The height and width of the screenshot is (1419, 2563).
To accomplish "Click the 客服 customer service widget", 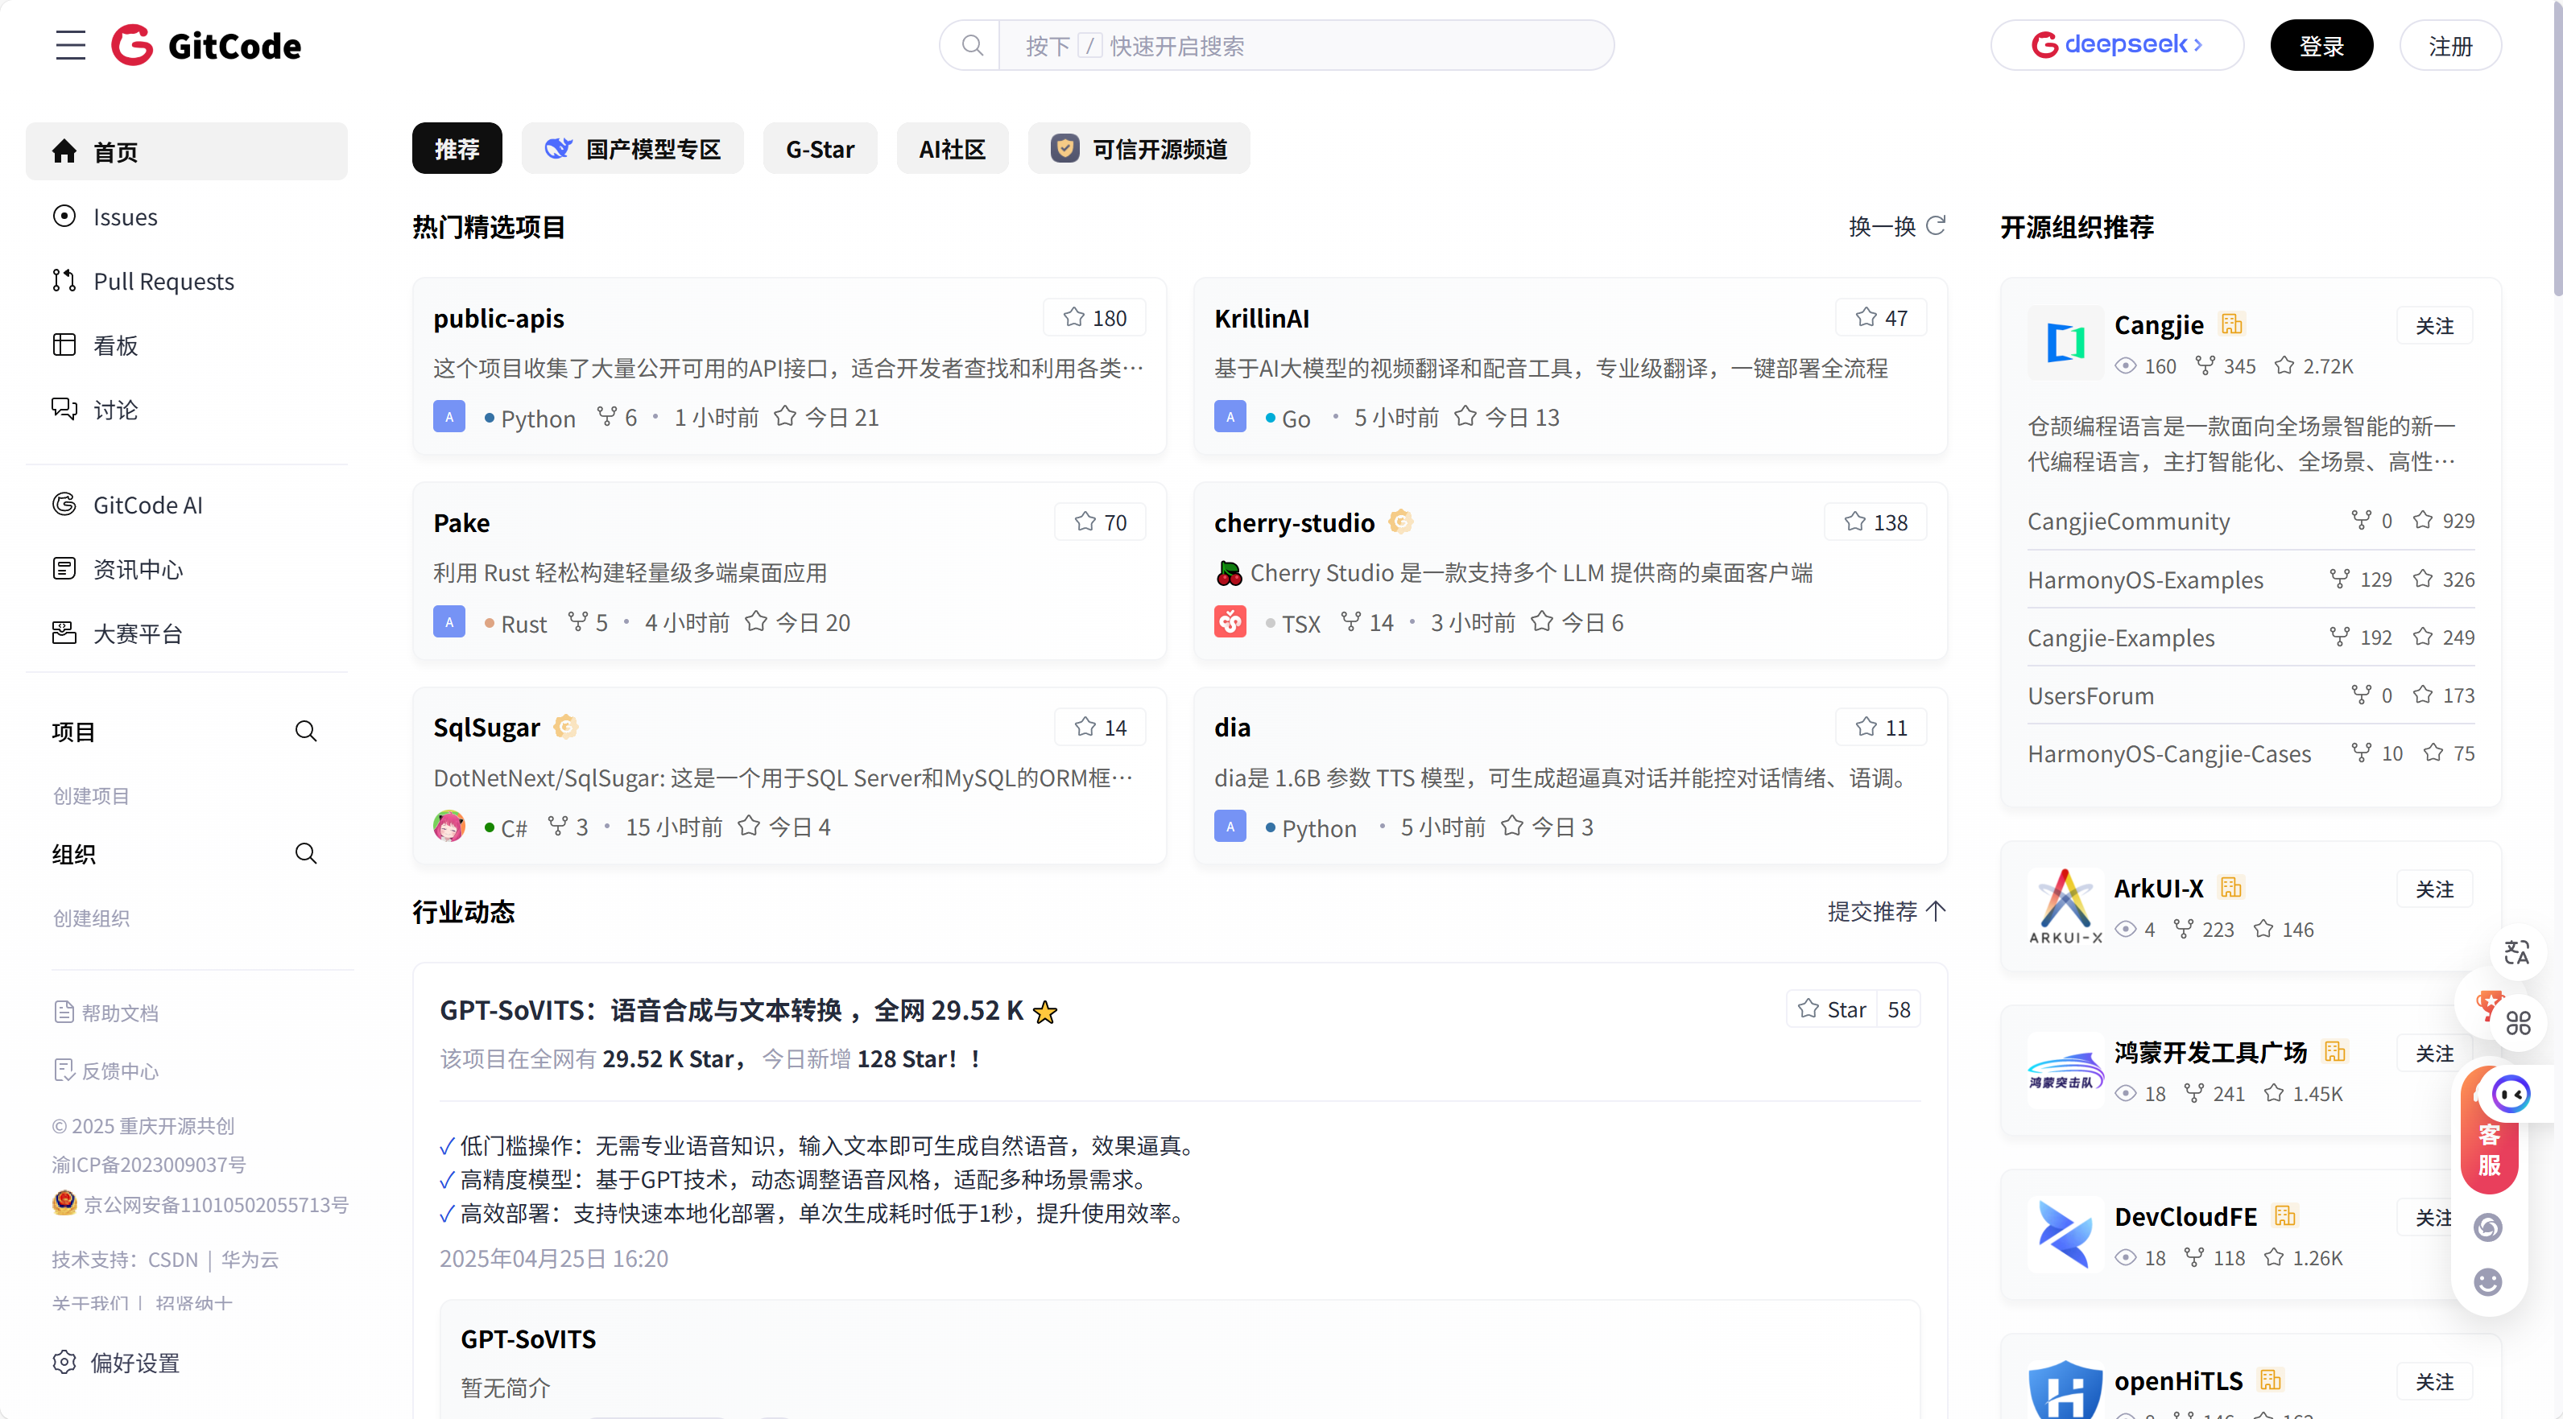I will pos(2491,1149).
